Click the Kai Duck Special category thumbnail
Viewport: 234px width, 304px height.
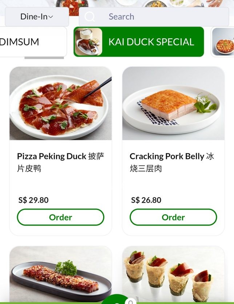(88, 42)
